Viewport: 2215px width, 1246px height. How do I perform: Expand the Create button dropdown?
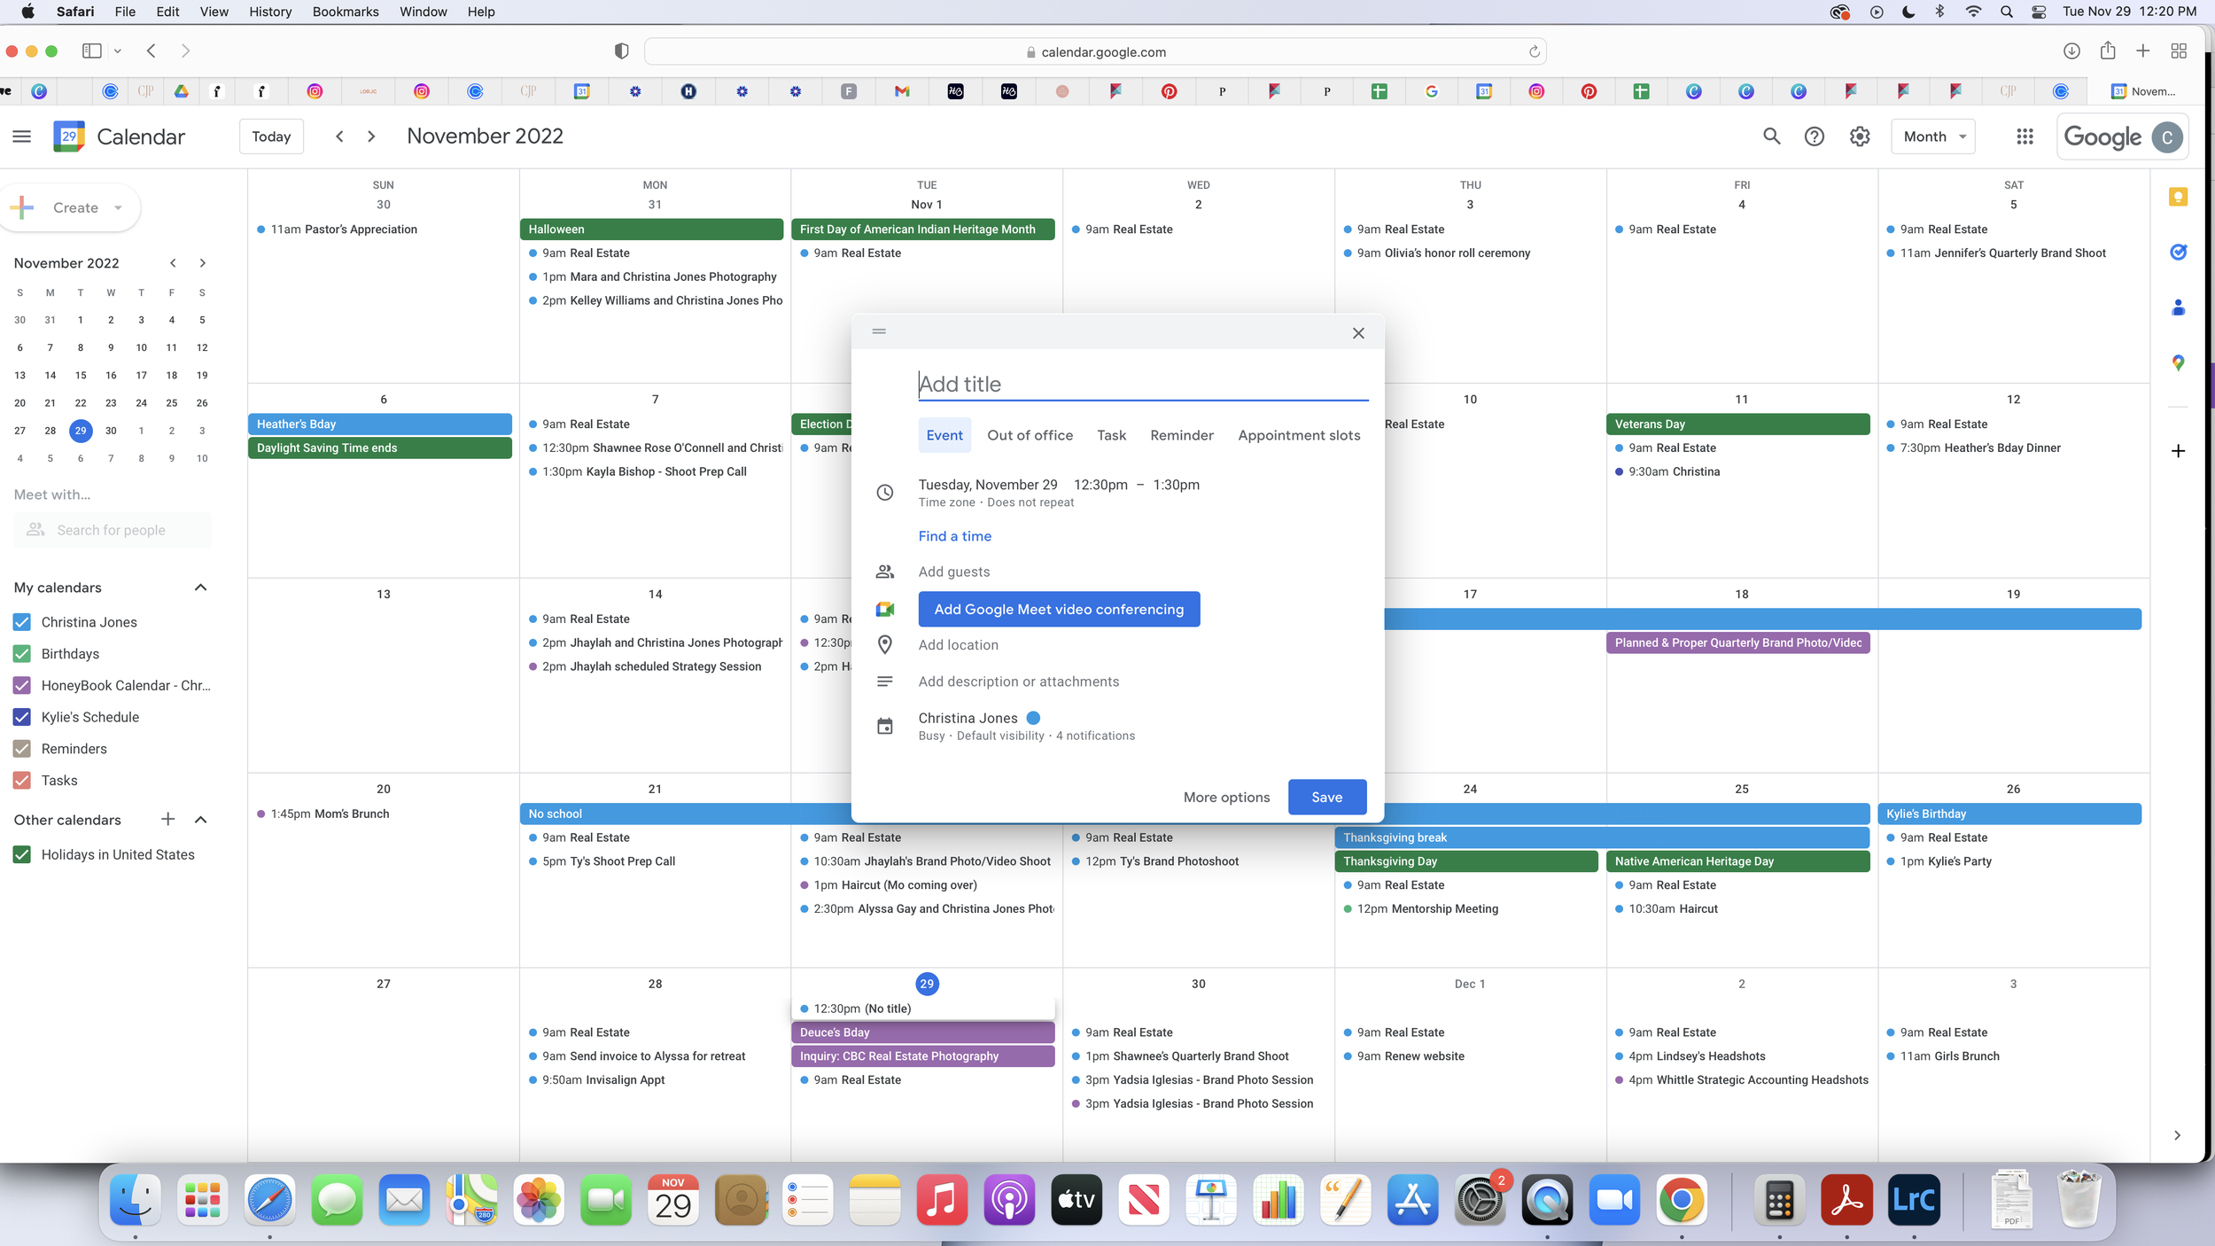pos(118,208)
